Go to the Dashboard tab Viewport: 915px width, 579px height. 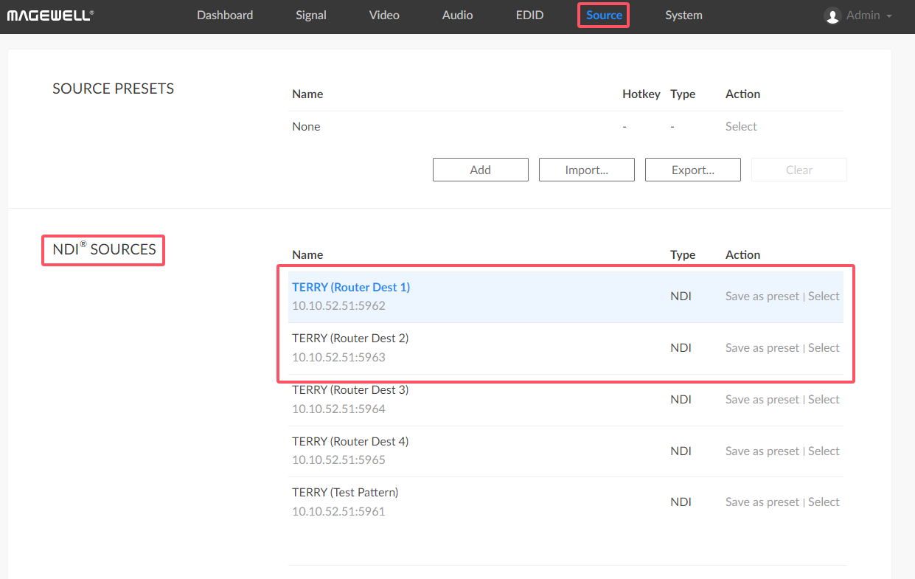pyautogui.click(x=225, y=15)
